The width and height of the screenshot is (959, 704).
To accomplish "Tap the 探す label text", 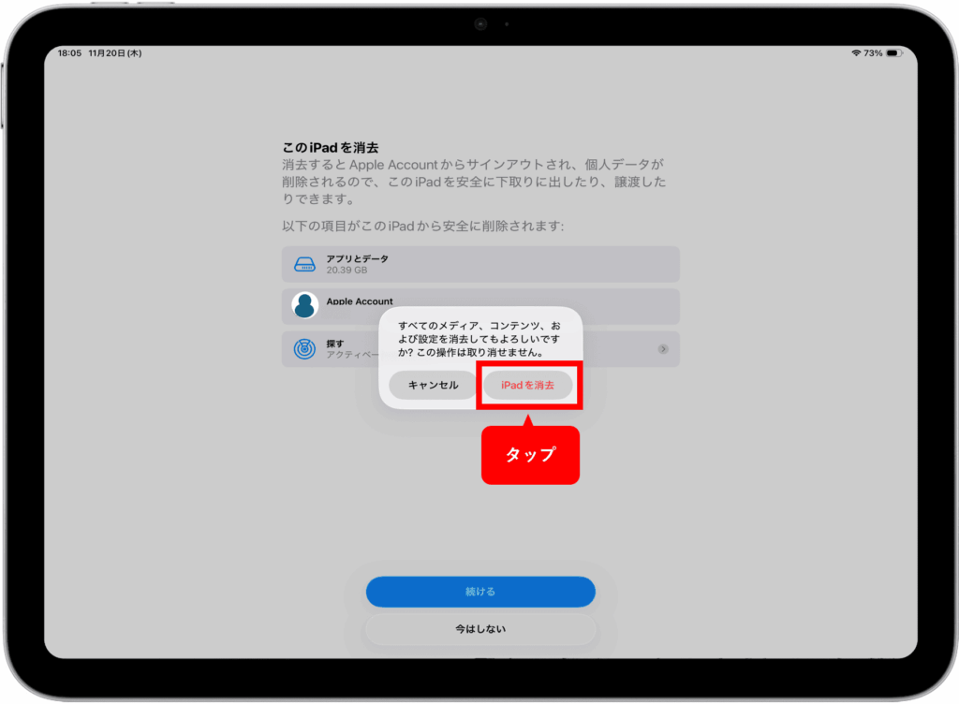I will 334,344.
